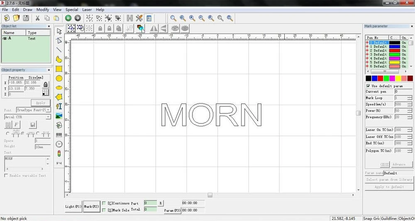The height and width of the screenshot is (221, 415).
Task: Pick the yellow color swatch in palette
Action: 398,79
